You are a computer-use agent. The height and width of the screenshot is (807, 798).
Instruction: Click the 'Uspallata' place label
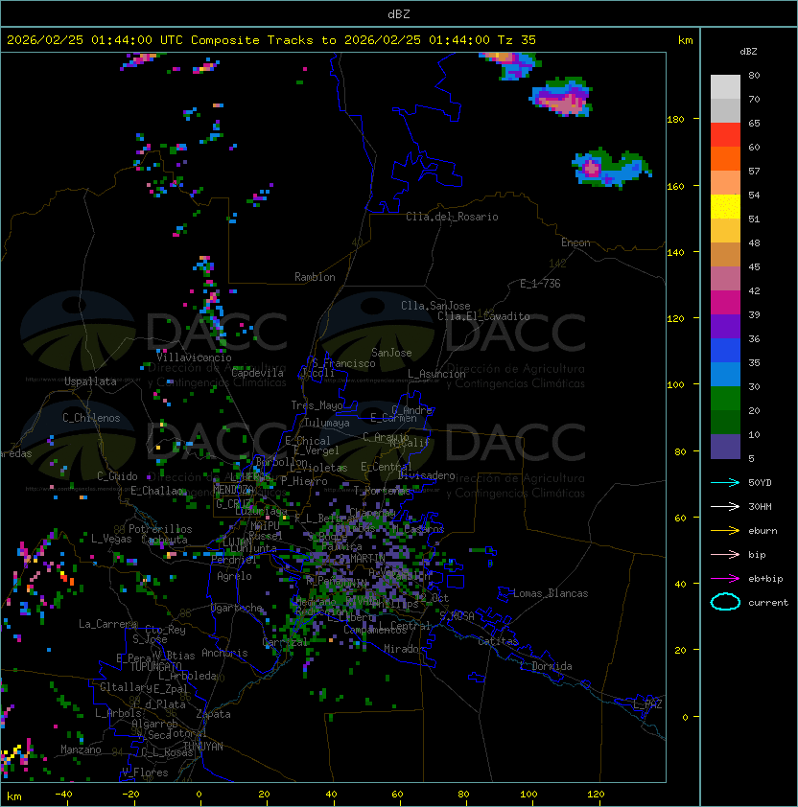[90, 381]
